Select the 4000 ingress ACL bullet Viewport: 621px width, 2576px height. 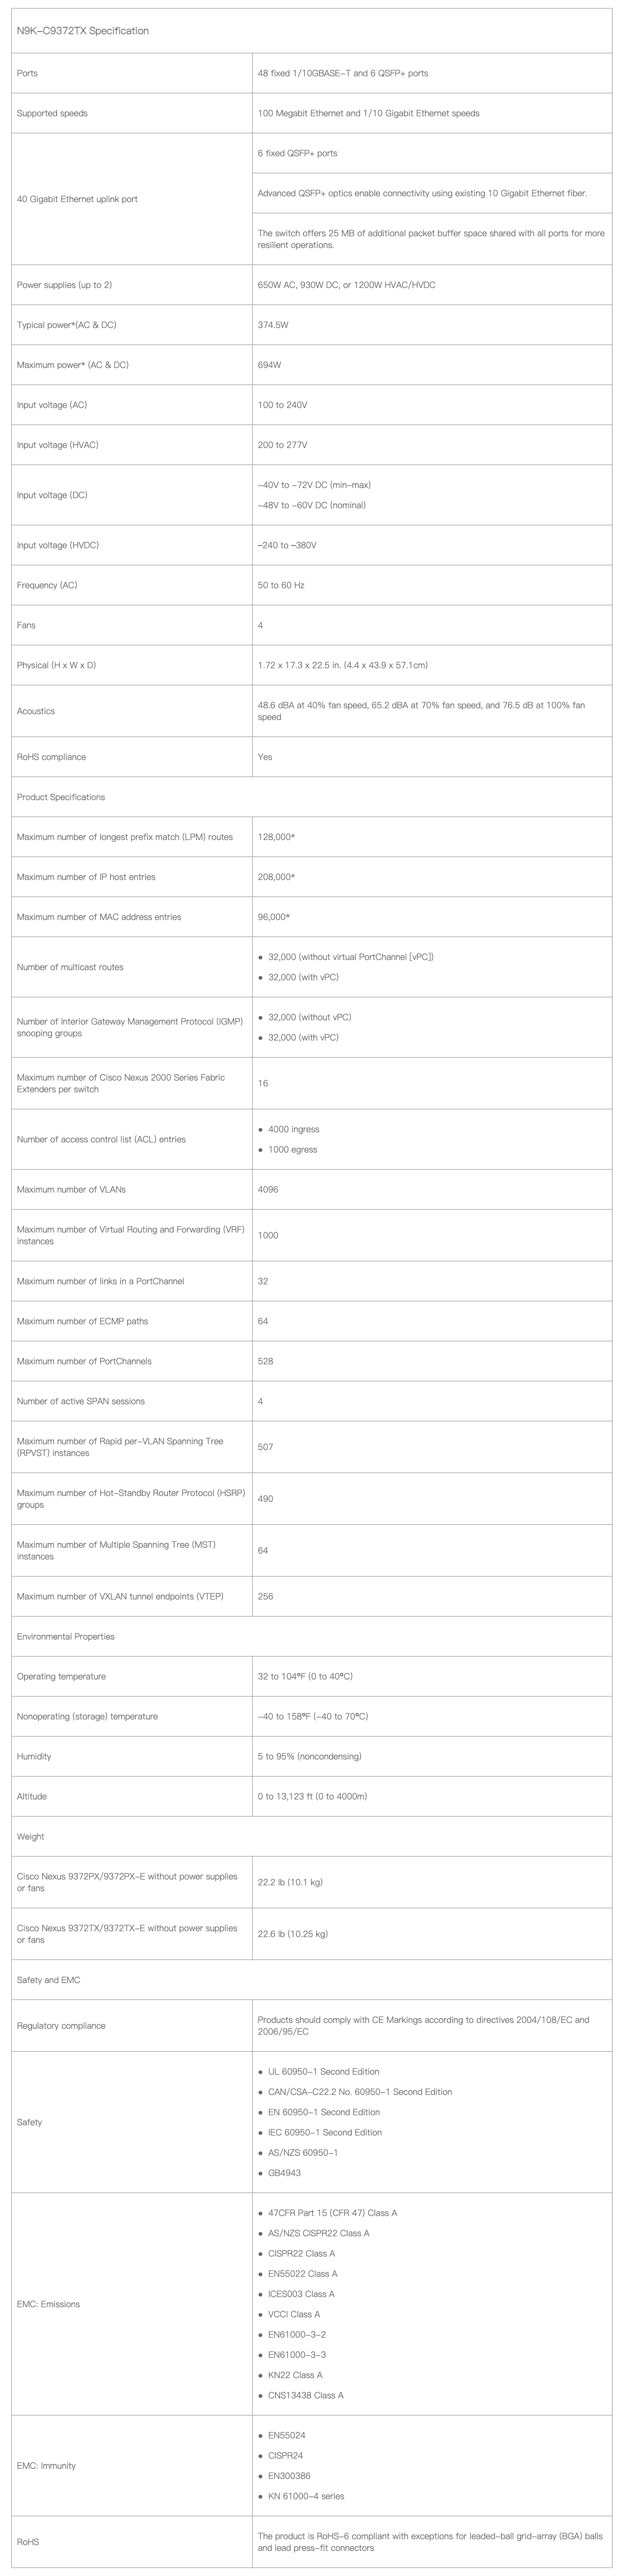tap(293, 1129)
